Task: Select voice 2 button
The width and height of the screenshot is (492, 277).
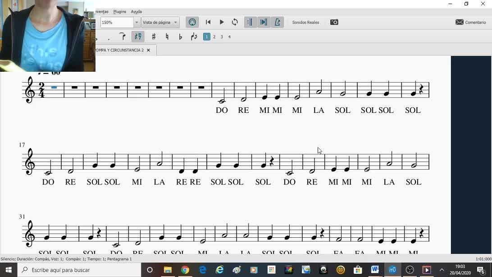Action: pyautogui.click(x=214, y=37)
